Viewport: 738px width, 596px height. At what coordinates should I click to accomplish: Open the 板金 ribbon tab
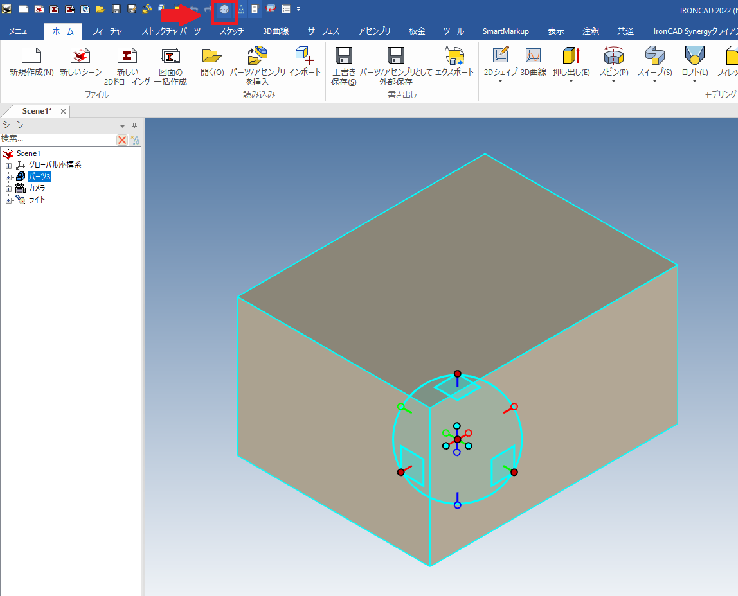coord(417,31)
